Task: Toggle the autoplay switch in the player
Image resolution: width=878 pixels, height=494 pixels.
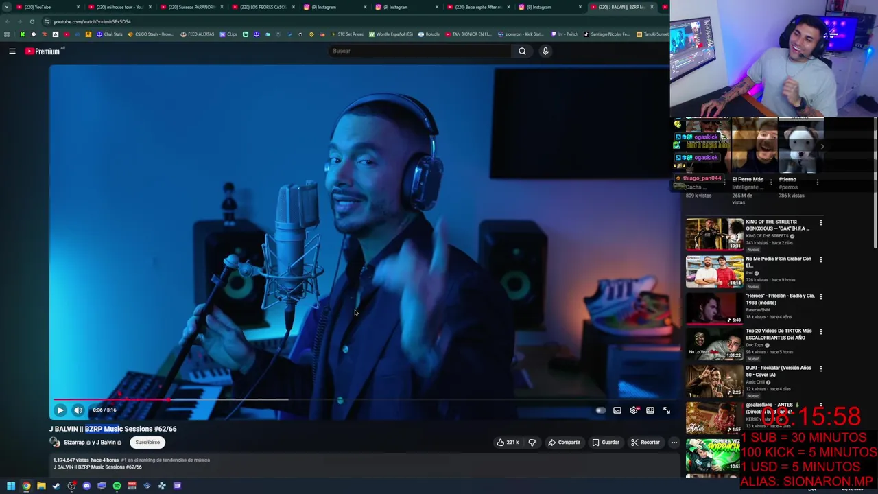Action: [x=601, y=410]
